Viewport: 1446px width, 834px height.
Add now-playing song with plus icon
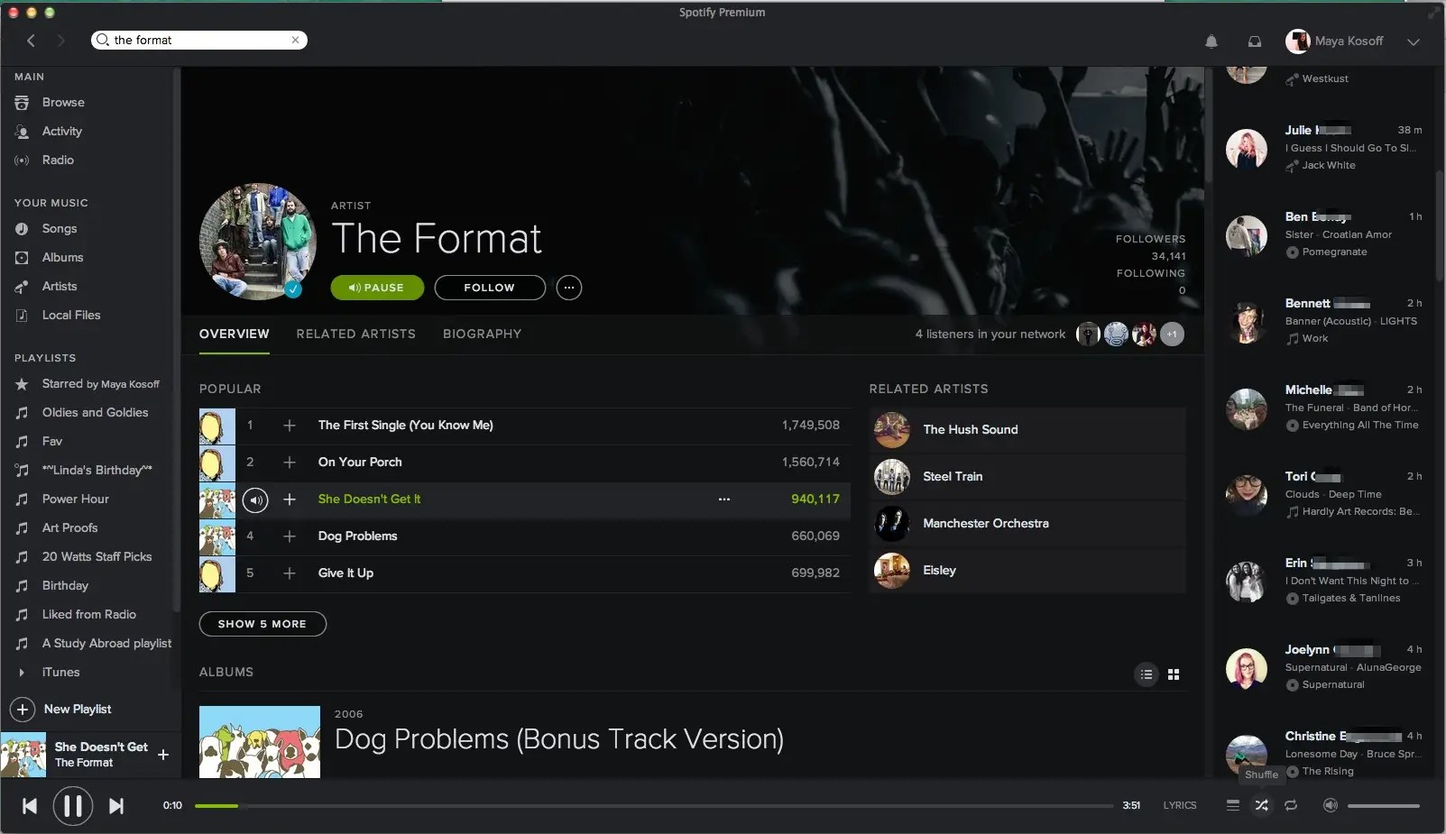[x=163, y=754]
